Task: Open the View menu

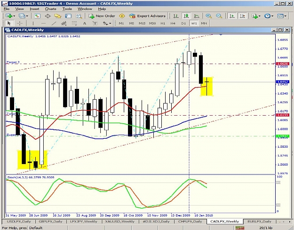Action: [19, 9]
